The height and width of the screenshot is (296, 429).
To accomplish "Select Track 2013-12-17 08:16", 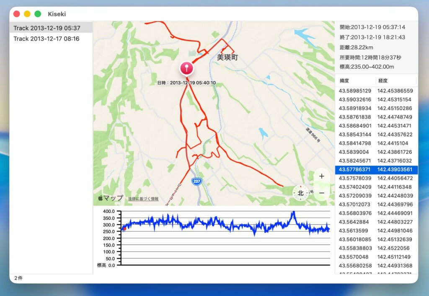I will pyautogui.click(x=47, y=39).
